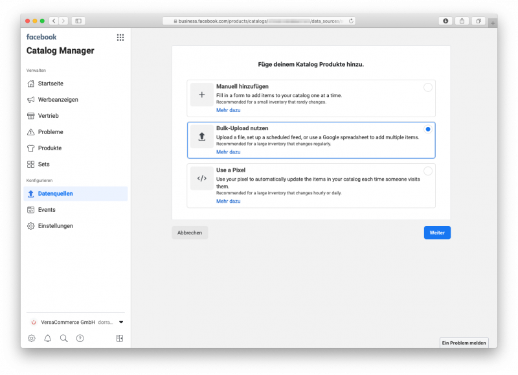Click the Verwalten section label
This screenshot has height=375, width=518.
click(36, 71)
